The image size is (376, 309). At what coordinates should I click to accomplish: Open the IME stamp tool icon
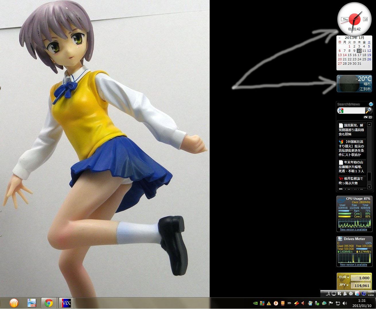345,294
